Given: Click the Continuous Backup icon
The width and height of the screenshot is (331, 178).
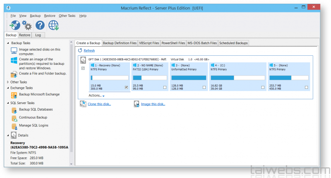Looking at the screenshot, I should [14, 118].
